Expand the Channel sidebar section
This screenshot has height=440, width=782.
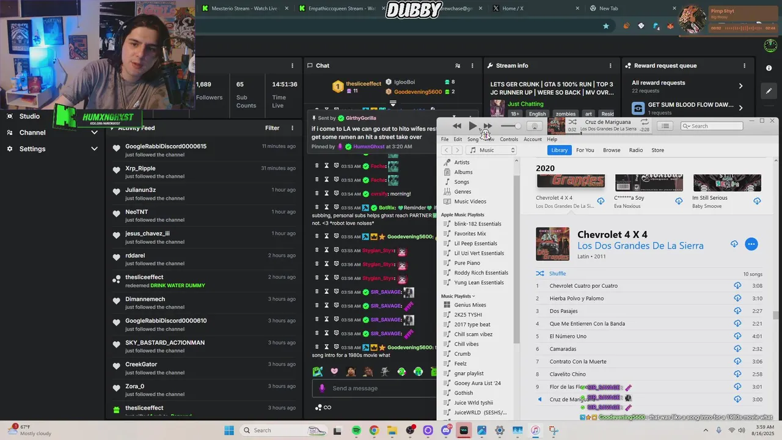pyautogui.click(x=94, y=133)
